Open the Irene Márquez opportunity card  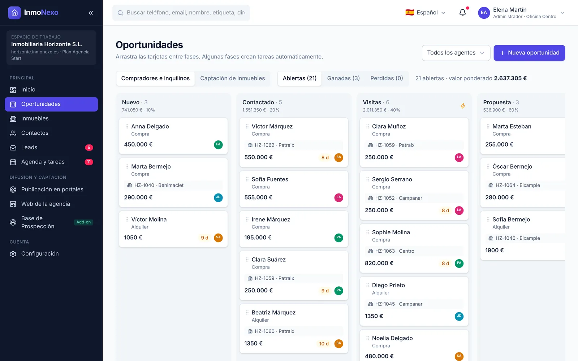(x=294, y=229)
